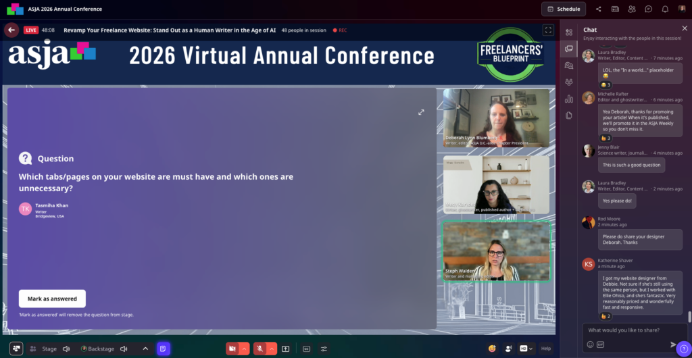Toggle closed captions
This screenshot has width=692, height=358.
pyautogui.click(x=306, y=349)
